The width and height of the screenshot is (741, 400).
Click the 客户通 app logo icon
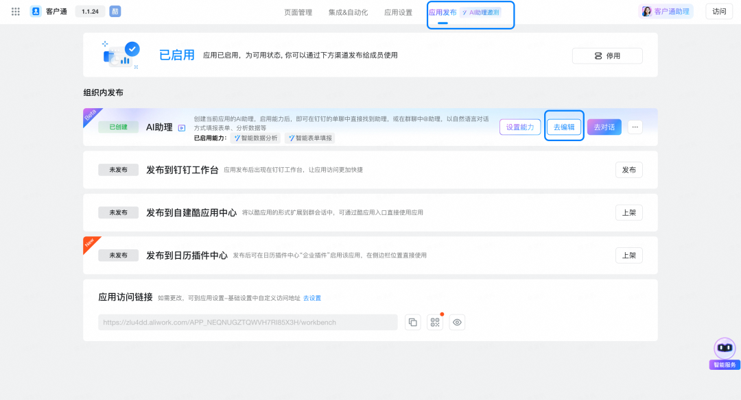36,12
